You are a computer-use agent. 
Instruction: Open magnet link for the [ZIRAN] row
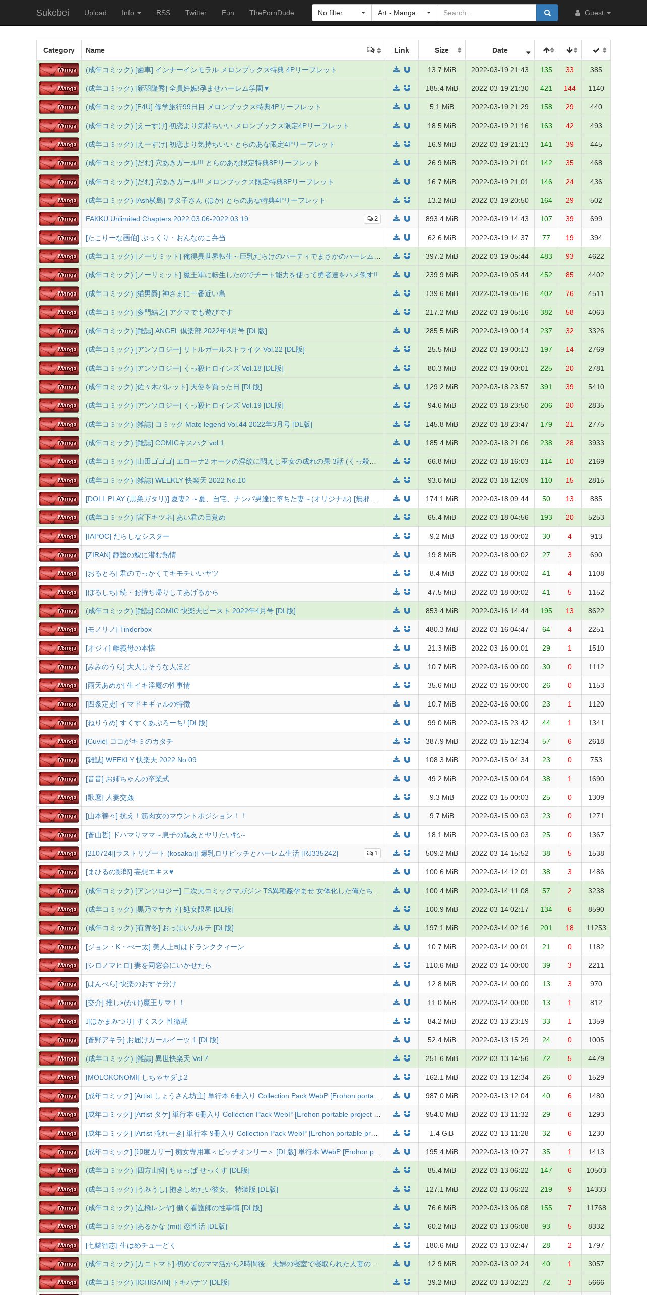tap(407, 555)
